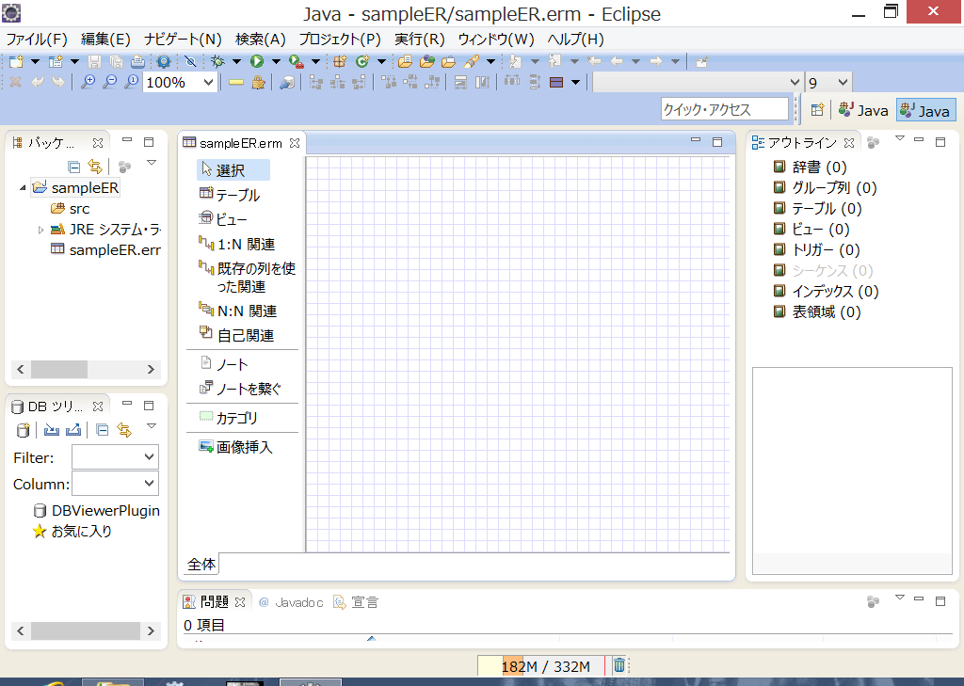Select the テーブル tool in the palette
This screenshot has width=964, height=686.
point(230,195)
